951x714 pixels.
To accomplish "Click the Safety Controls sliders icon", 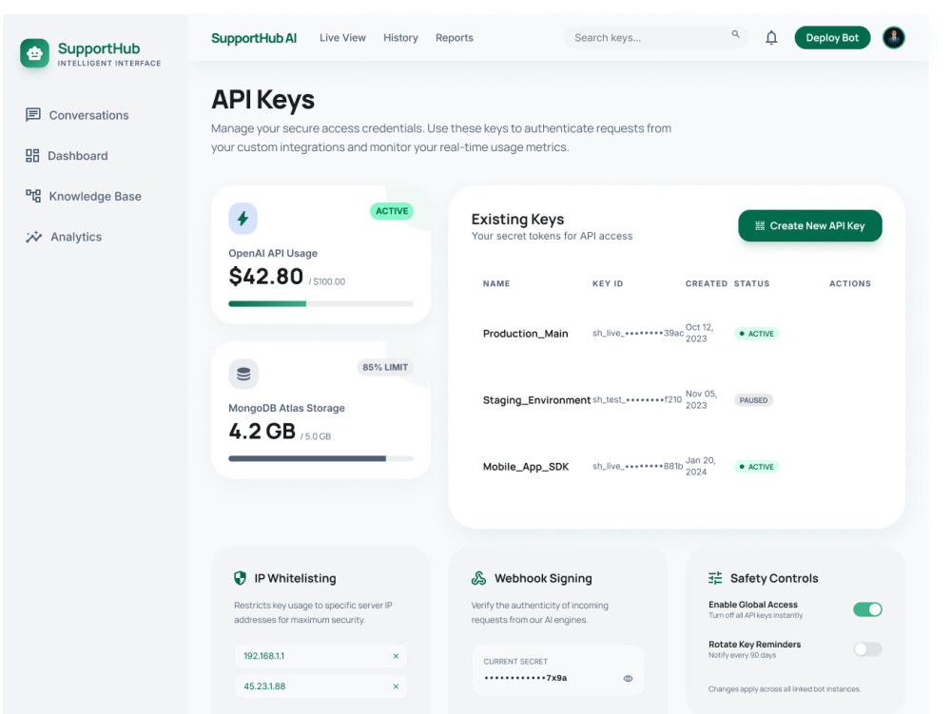I will coord(715,578).
